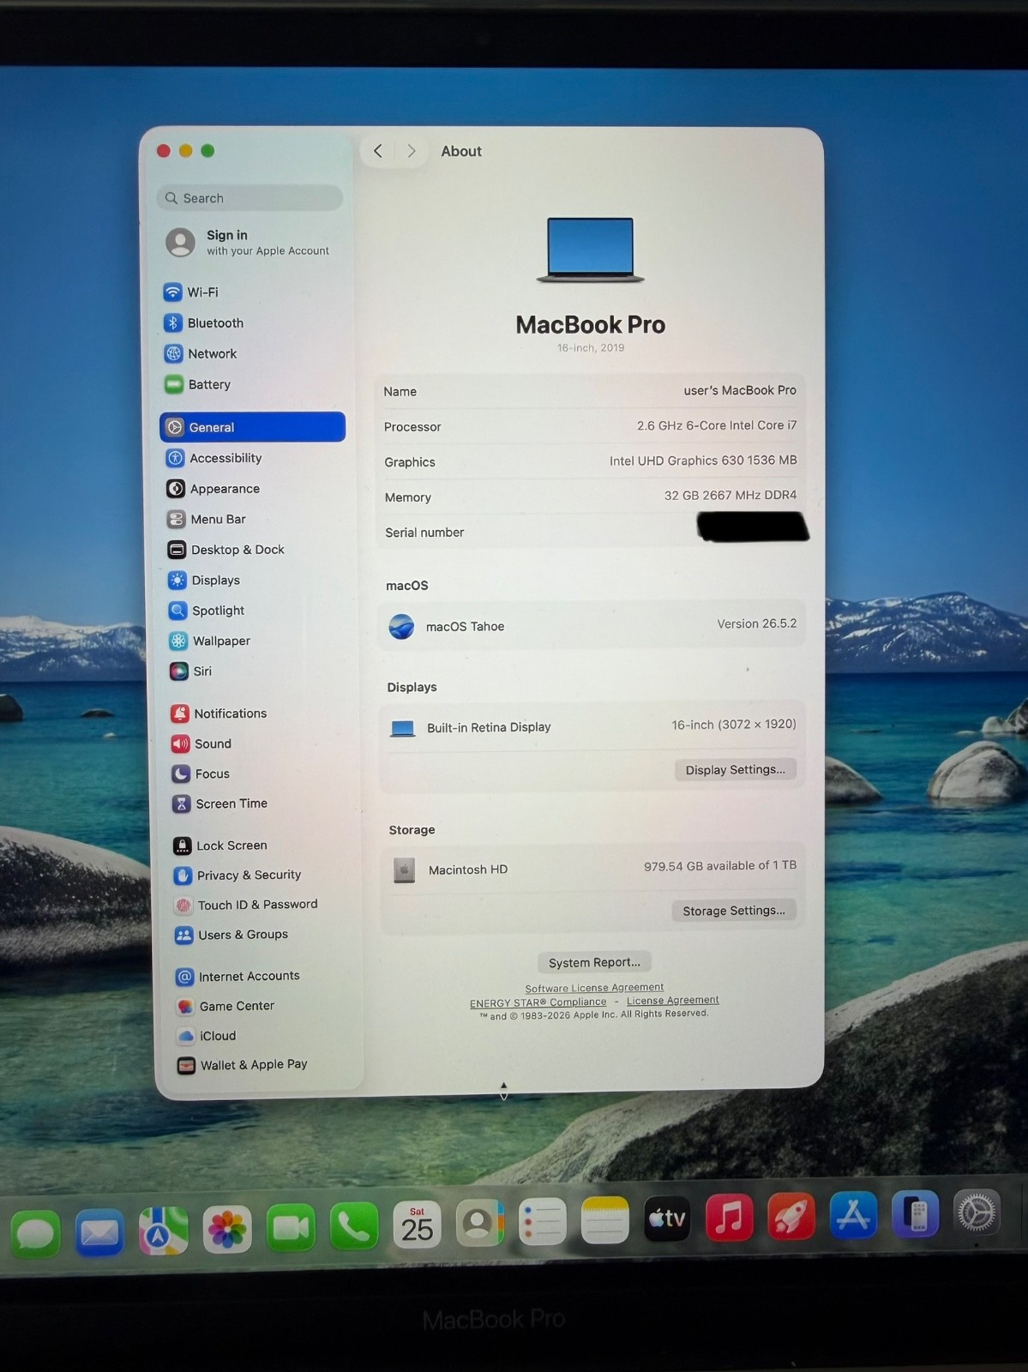Click the macOS Tahoe row

click(x=592, y=626)
